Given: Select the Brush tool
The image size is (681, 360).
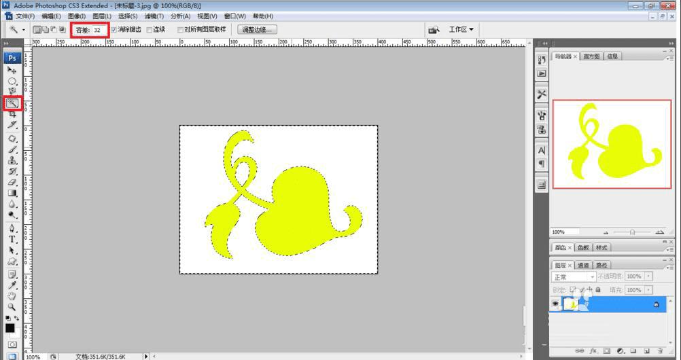Looking at the screenshot, I should tap(12, 150).
